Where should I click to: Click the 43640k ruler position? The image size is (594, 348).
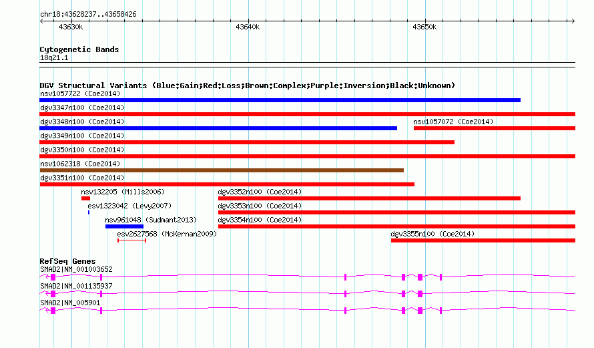pos(248,27)
